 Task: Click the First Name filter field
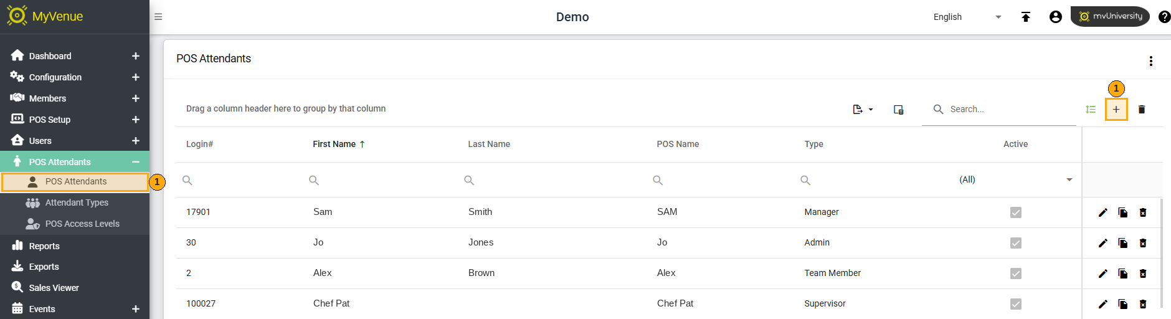coord(381,180)
